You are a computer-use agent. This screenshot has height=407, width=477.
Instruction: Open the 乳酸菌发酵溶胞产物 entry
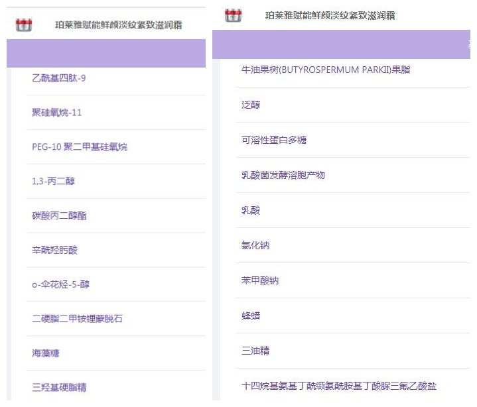click(283, 175)
